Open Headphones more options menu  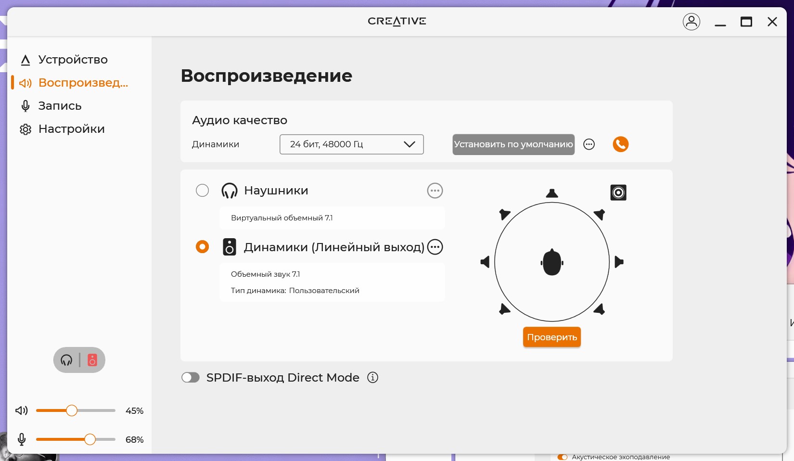[x=435, y=191]
